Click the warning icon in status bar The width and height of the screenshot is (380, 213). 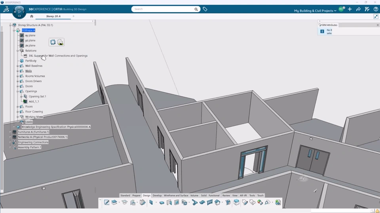(377, 211)
